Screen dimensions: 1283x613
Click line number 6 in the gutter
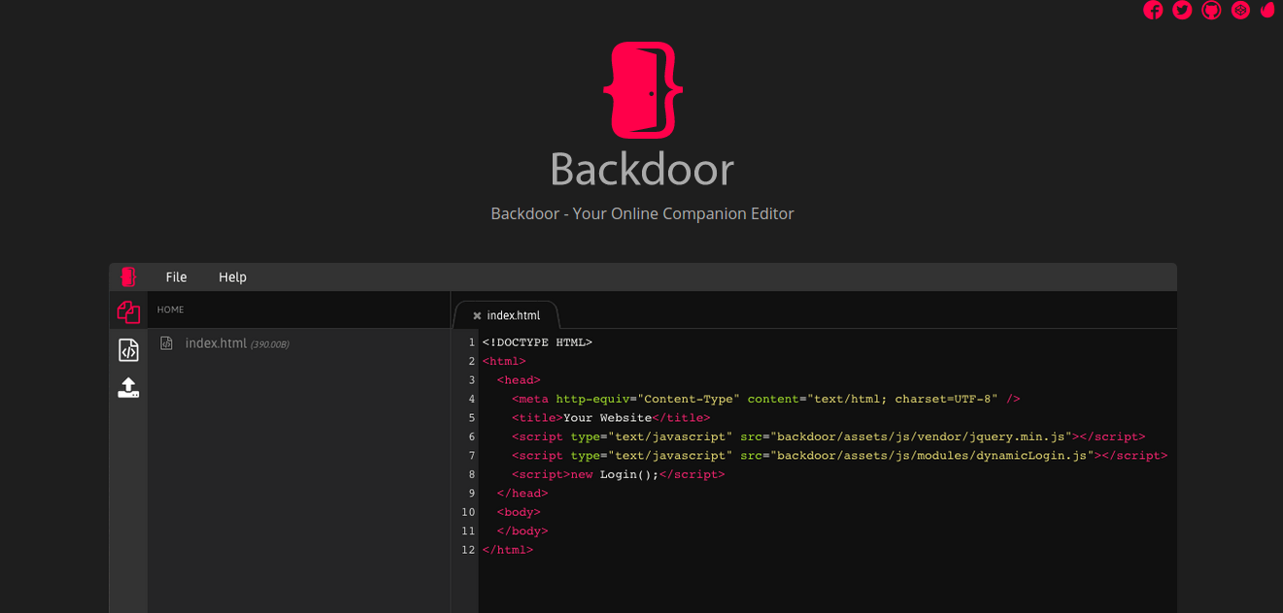point(471,436)
